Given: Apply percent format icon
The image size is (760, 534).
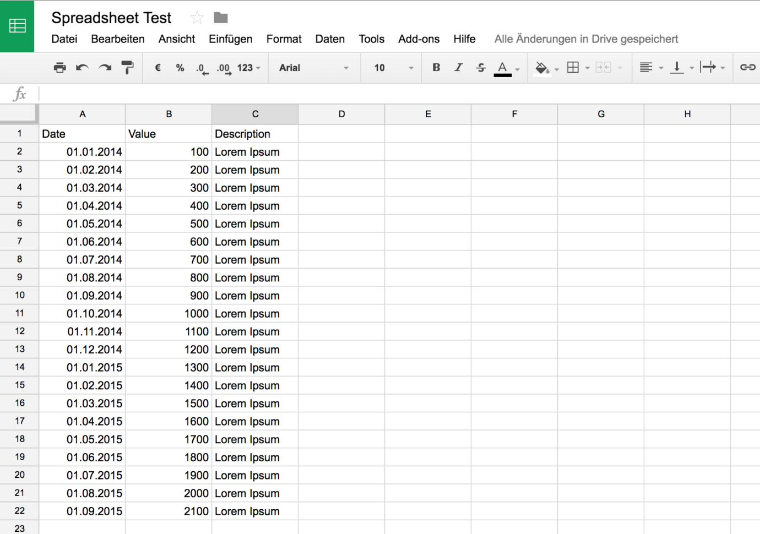Looking at the screenshot, I should coord(180,68).
